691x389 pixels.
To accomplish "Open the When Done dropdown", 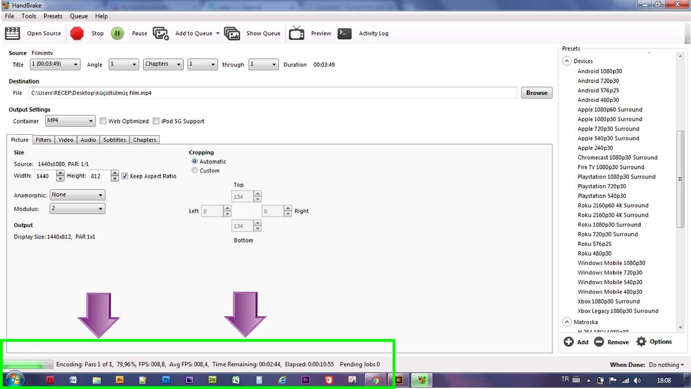I will pos(666,365).
